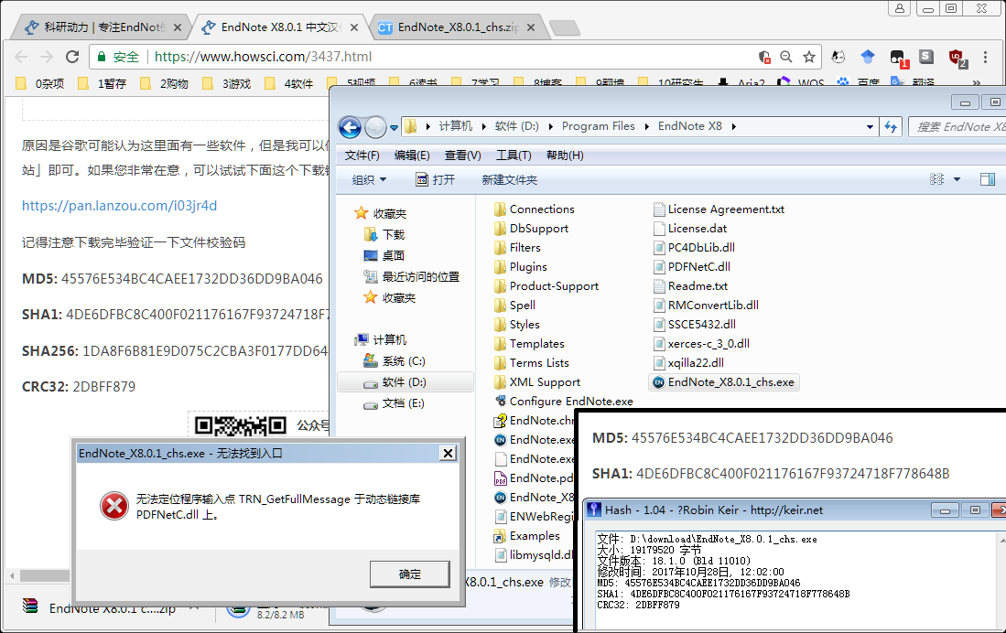
Task: Select Readme.txt file
Action: click(x=690, y=286)
